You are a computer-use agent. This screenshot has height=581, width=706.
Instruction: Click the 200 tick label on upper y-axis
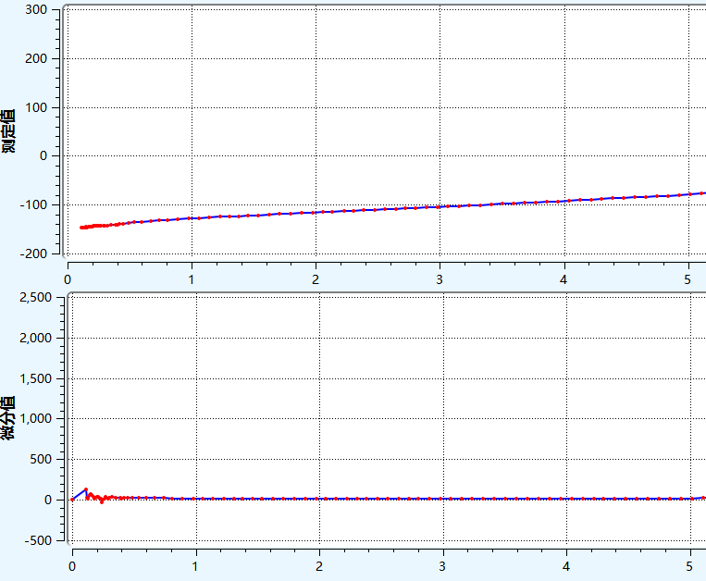click(x=37, y=58)
